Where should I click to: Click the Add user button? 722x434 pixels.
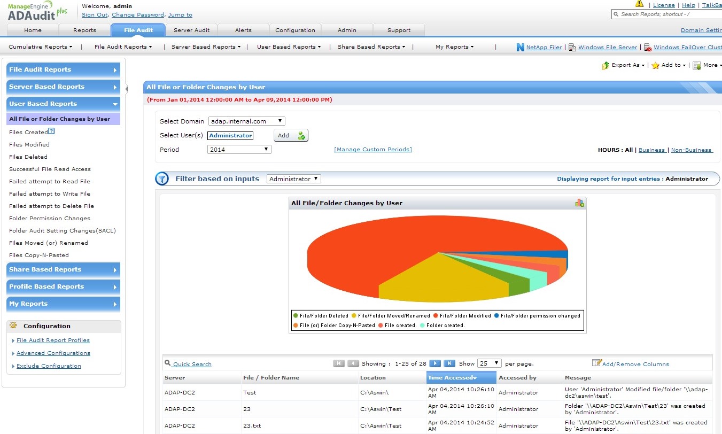291,136
